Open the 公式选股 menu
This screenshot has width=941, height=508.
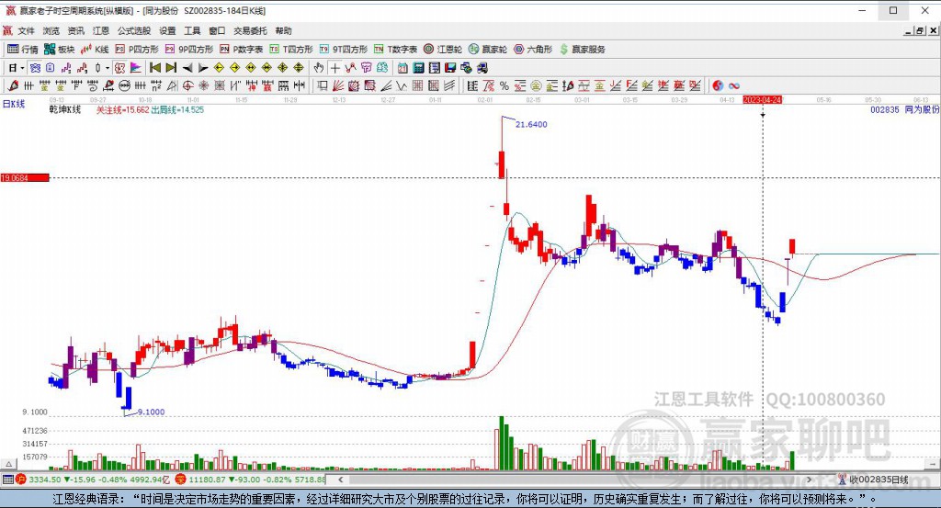pos(134,30)
